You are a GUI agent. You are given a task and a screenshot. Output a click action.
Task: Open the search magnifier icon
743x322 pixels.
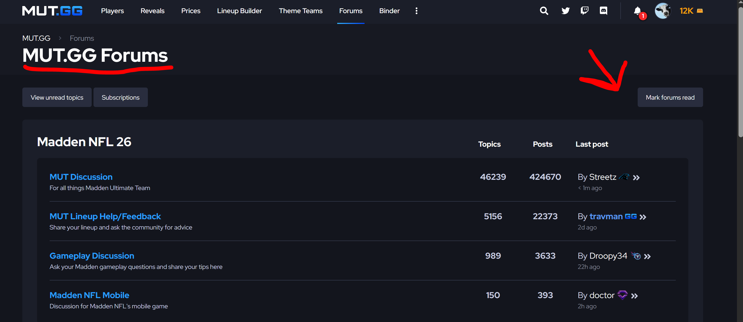click(544, 11)
